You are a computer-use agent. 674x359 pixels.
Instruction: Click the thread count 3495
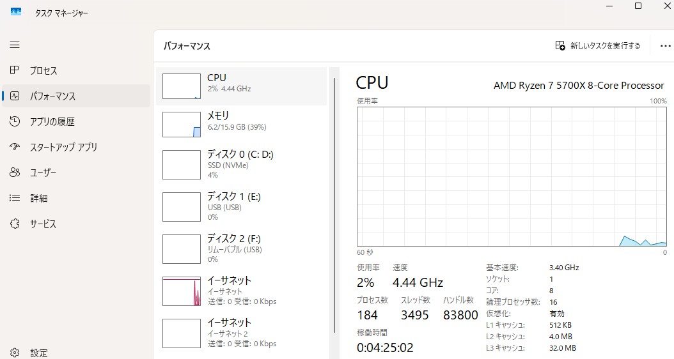(x=415, y=315)
